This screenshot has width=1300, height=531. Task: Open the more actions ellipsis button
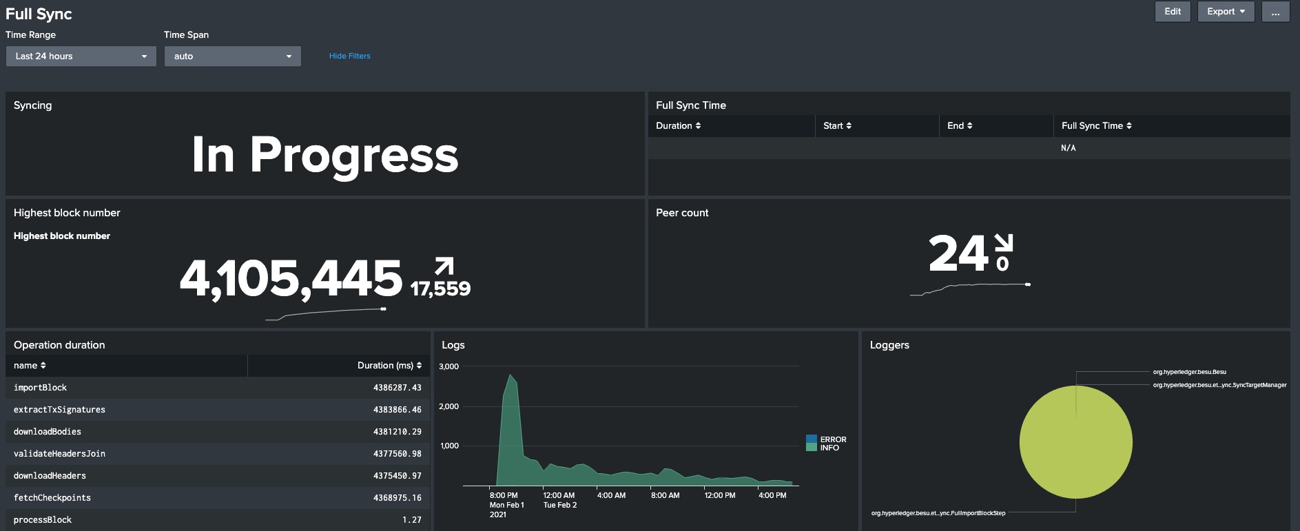pos(1275,12)
